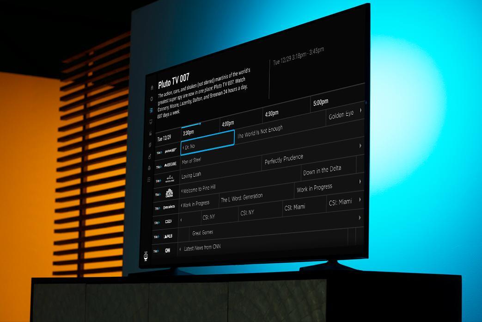Click the blue current-time marker on timeline
Viewport: 482px width, 322px height.
point(200,124)
